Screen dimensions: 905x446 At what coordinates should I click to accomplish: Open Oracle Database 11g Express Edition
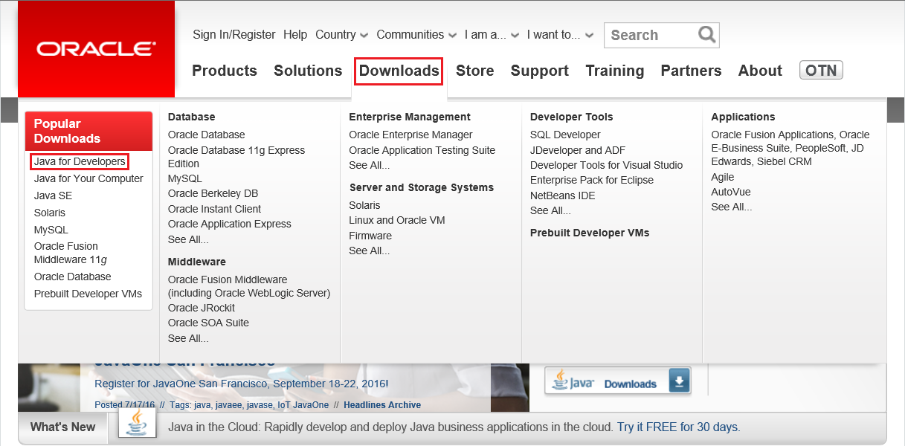pos(236,157)
